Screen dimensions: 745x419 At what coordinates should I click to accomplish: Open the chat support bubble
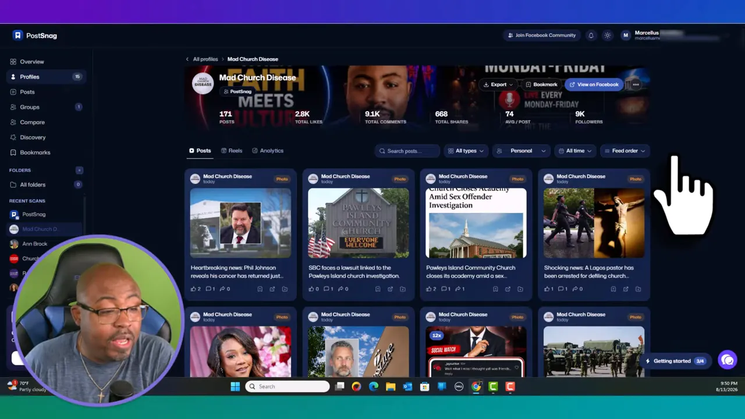pyautogui.click(x=728, y=360)
